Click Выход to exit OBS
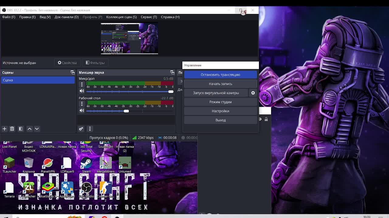 pyautogui.click(x=220, y=120)
